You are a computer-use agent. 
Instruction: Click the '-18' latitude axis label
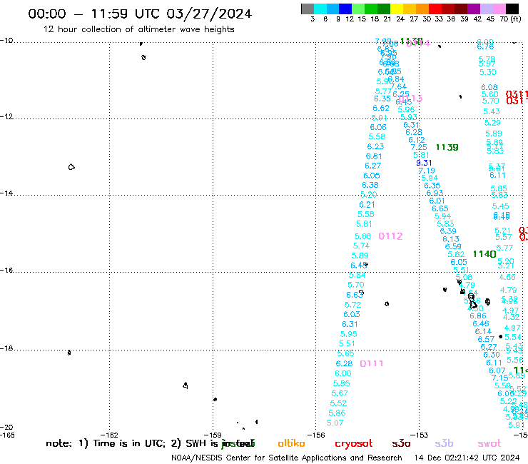[x=6, y=348]
